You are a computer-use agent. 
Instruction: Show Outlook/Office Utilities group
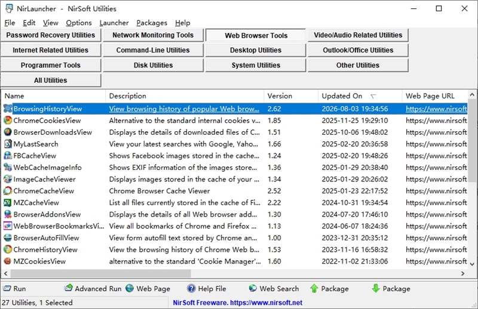pyautogui.click(x=358, y=50)
